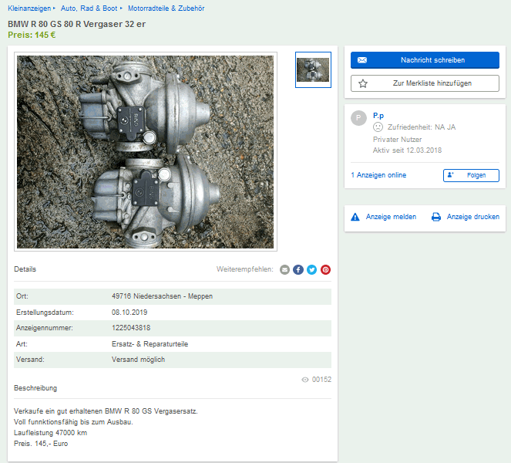Click the star icon for Merkliste
Viewport: 511px width, 463px height.
(363, 83)
